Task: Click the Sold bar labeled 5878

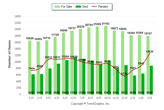Action: (x=135, y=84)
